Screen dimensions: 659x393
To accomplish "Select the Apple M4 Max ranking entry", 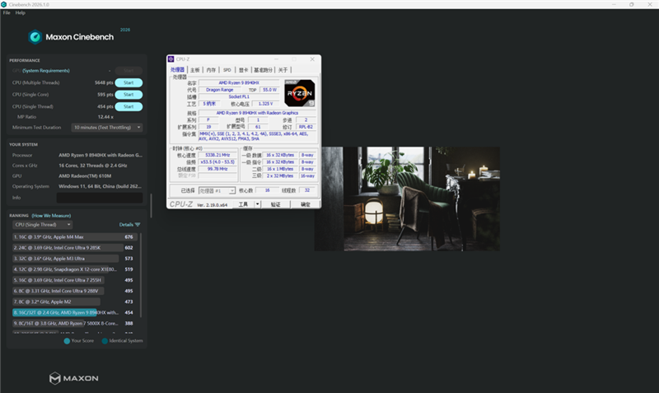I will click(73, 237).
